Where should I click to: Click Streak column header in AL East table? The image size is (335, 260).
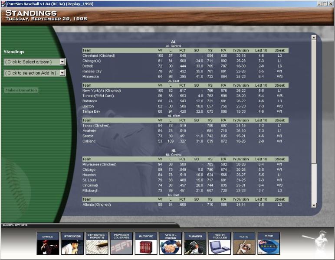(279, 85)
